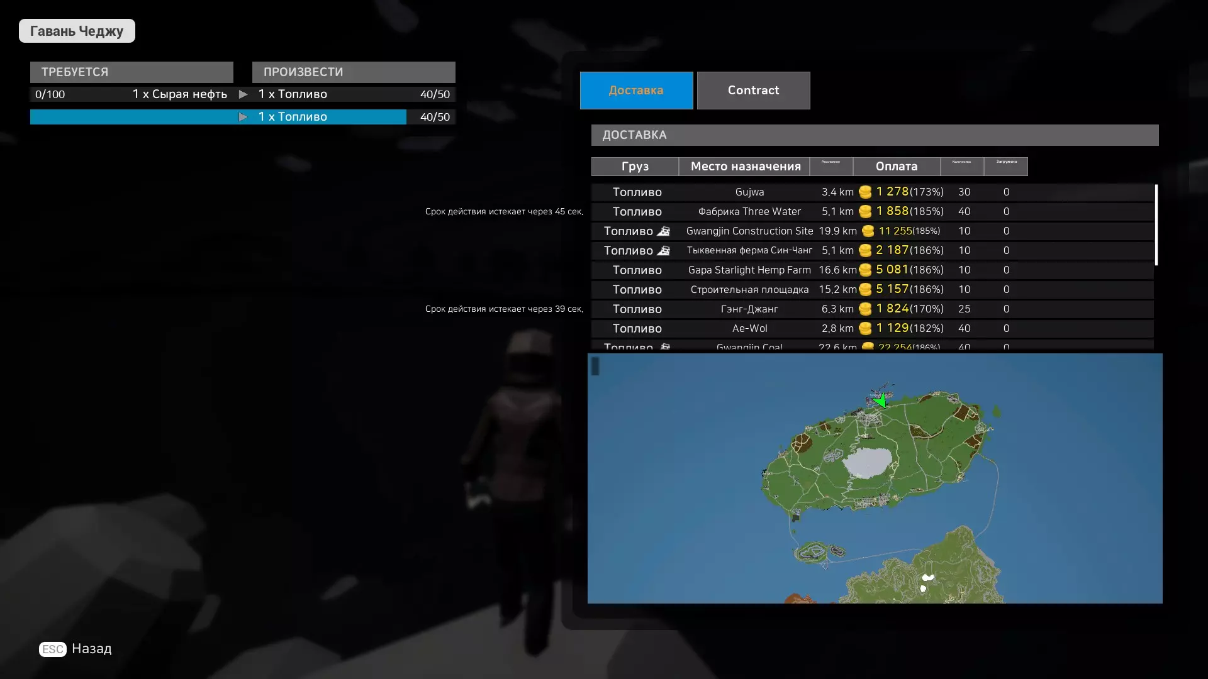Screen dimensions: 1208x679
Task: Sort list by Груз column header
Action: point(635,167)
